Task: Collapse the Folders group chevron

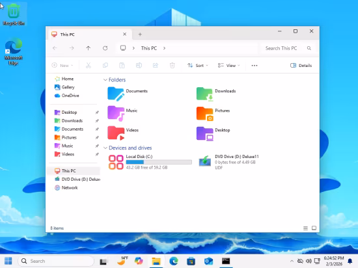Action: click(x=105, y=80)
